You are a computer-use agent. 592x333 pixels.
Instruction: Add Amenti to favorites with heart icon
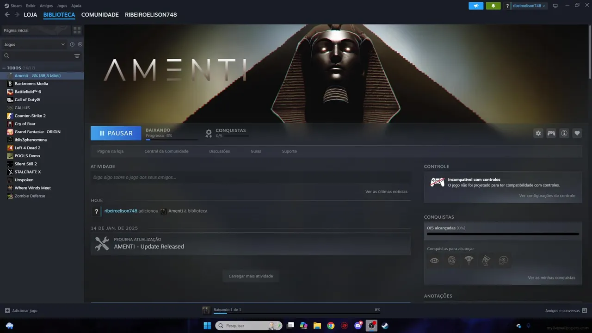(577, 133)
